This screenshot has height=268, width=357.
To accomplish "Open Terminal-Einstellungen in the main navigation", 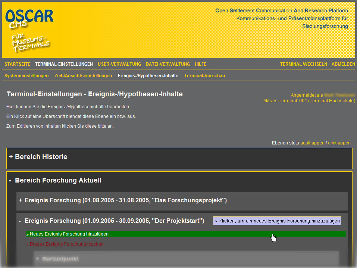I will coord(64,64).
